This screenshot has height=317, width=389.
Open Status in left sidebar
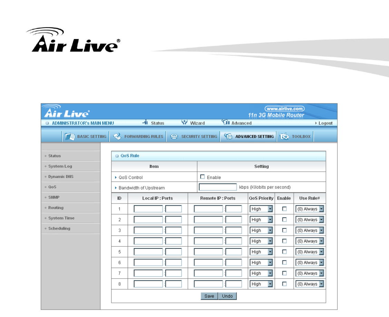[71, 156]
